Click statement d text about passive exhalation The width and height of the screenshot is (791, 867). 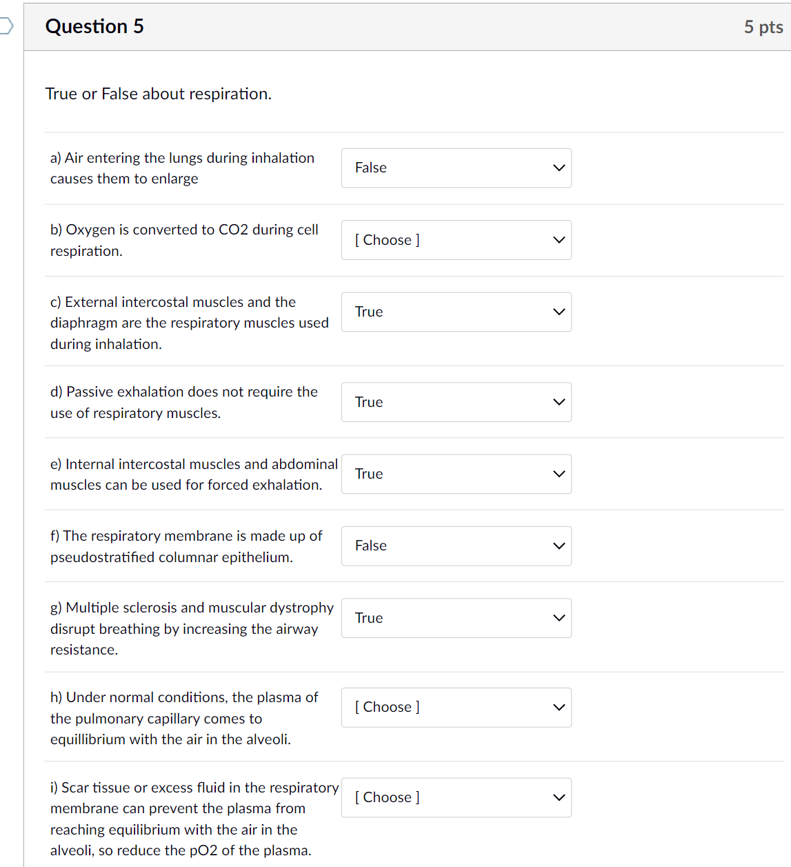[x=183, y=402]
